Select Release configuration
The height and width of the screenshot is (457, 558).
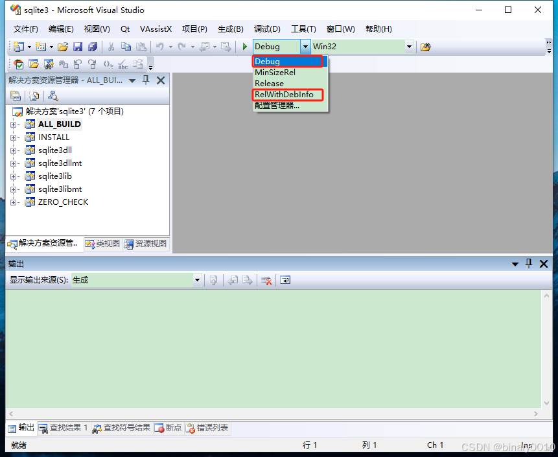tap(290, 83)
